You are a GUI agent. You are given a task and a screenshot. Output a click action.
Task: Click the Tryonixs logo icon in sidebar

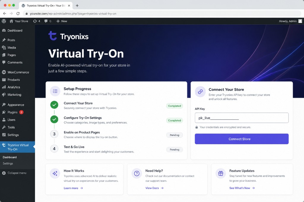tap(4, 145)
